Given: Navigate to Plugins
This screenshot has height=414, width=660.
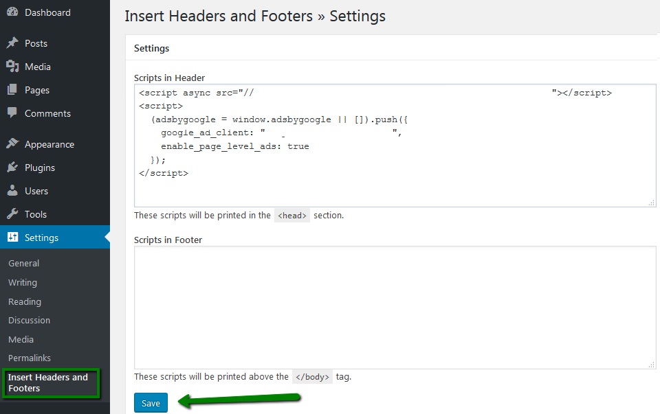Looking at the screenshot, I should [x=40, y=168].
